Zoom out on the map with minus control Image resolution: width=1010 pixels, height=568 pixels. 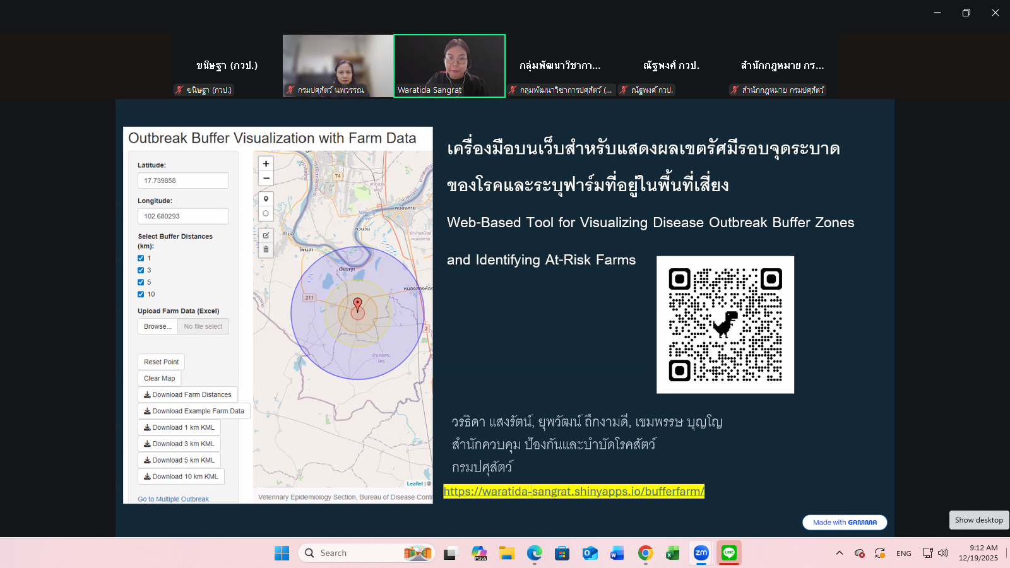click(266, 178)
